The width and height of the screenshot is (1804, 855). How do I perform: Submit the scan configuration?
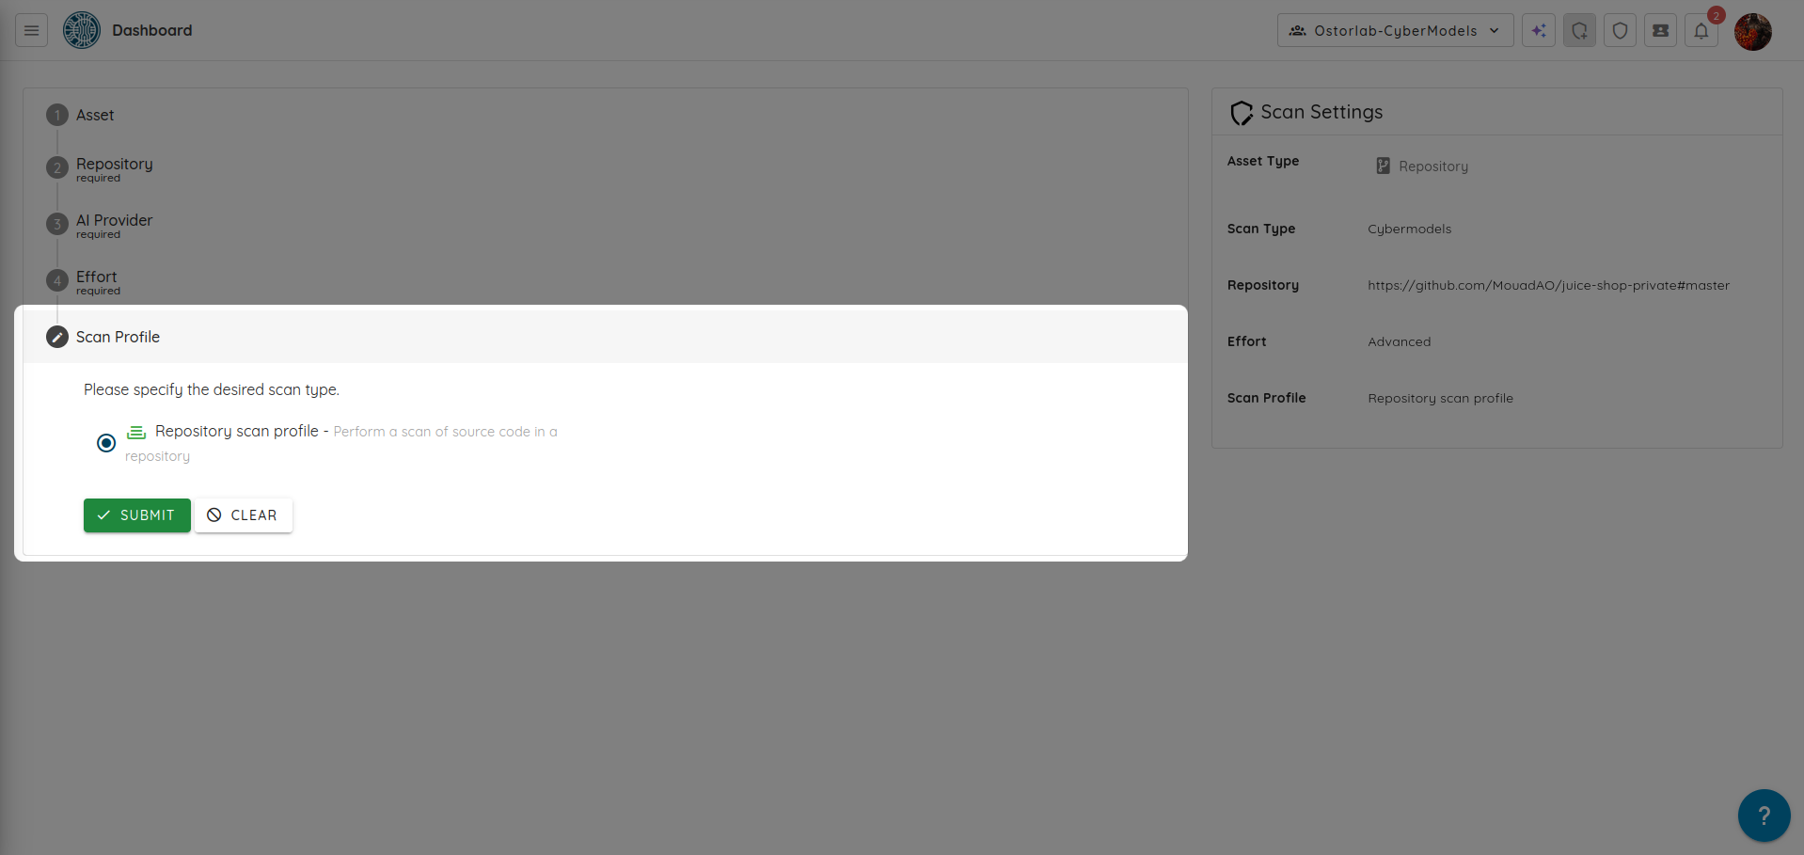(137, 515)
